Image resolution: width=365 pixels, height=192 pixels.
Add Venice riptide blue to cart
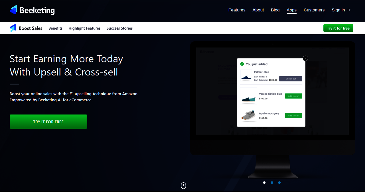click(293, 96)
